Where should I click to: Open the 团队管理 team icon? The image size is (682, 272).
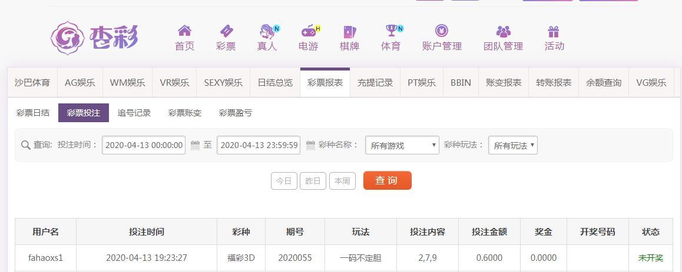(503, 31)
